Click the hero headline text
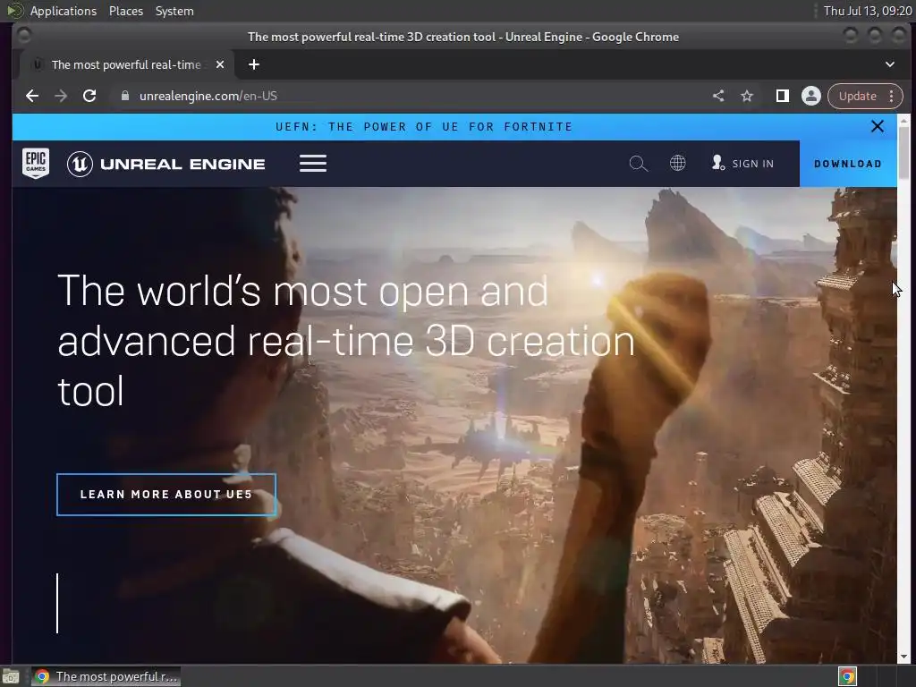Image resolution: width=916 pixels, height=687 pixels. (x=346, y=341)
